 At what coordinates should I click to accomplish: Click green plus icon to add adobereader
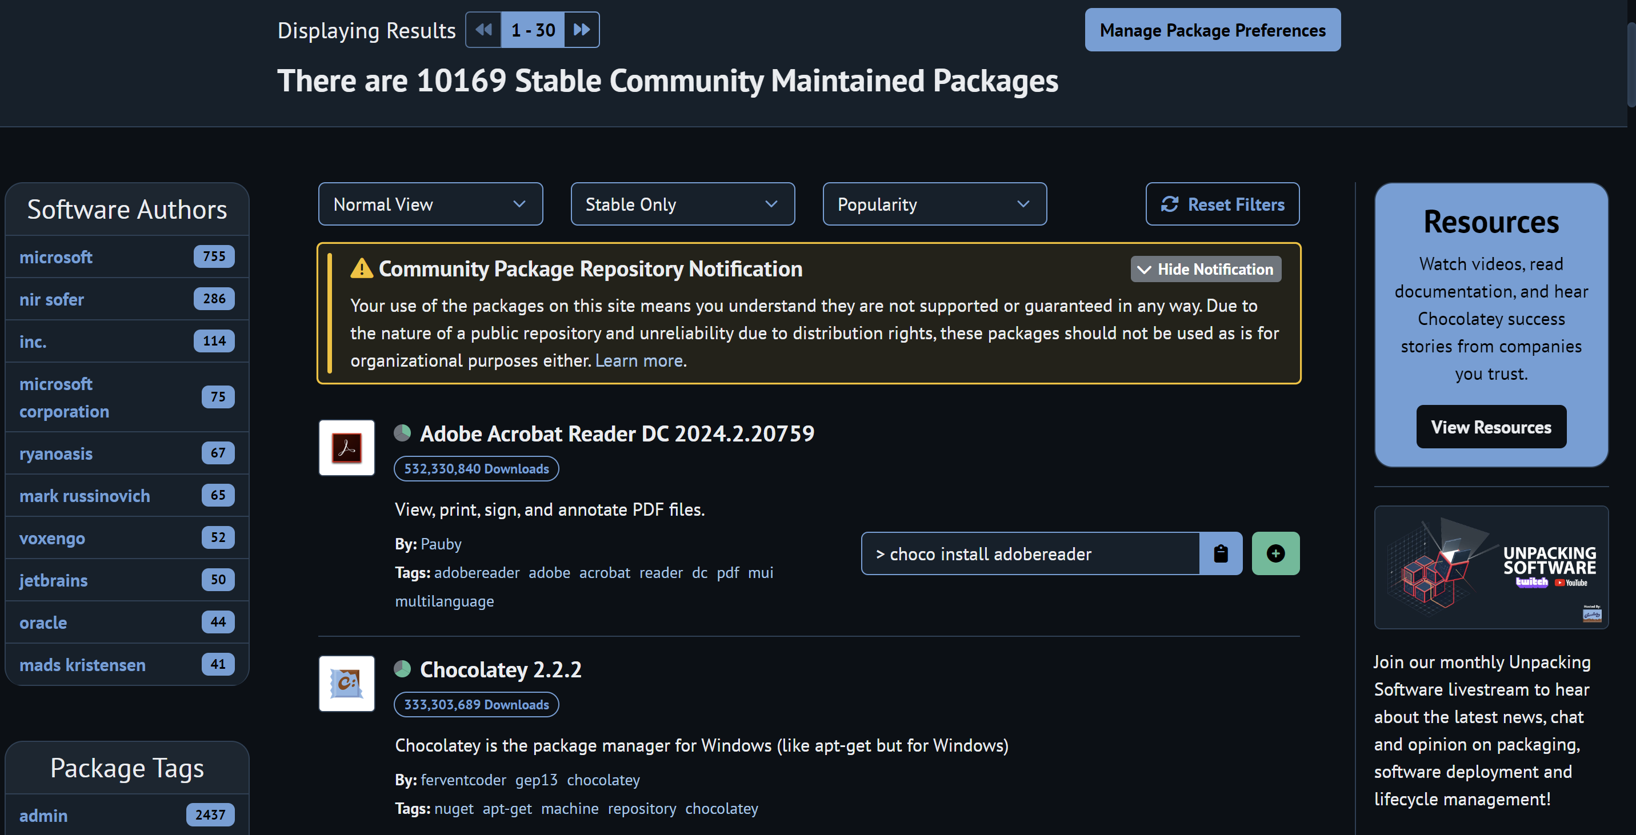point(1275,553)
